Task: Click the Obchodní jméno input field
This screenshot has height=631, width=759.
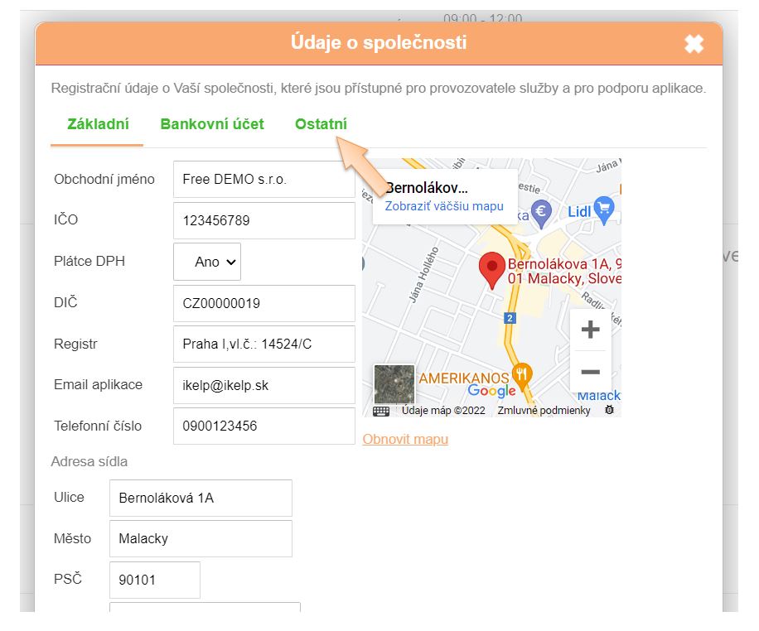Action: [263, 180]
